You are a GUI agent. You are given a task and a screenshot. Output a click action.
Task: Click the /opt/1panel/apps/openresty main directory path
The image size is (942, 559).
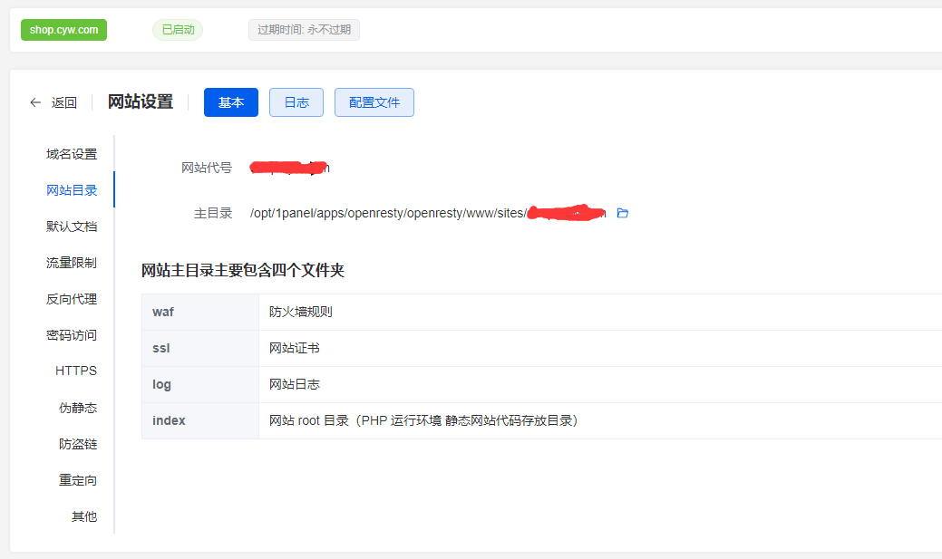click(x=428, y=213)
